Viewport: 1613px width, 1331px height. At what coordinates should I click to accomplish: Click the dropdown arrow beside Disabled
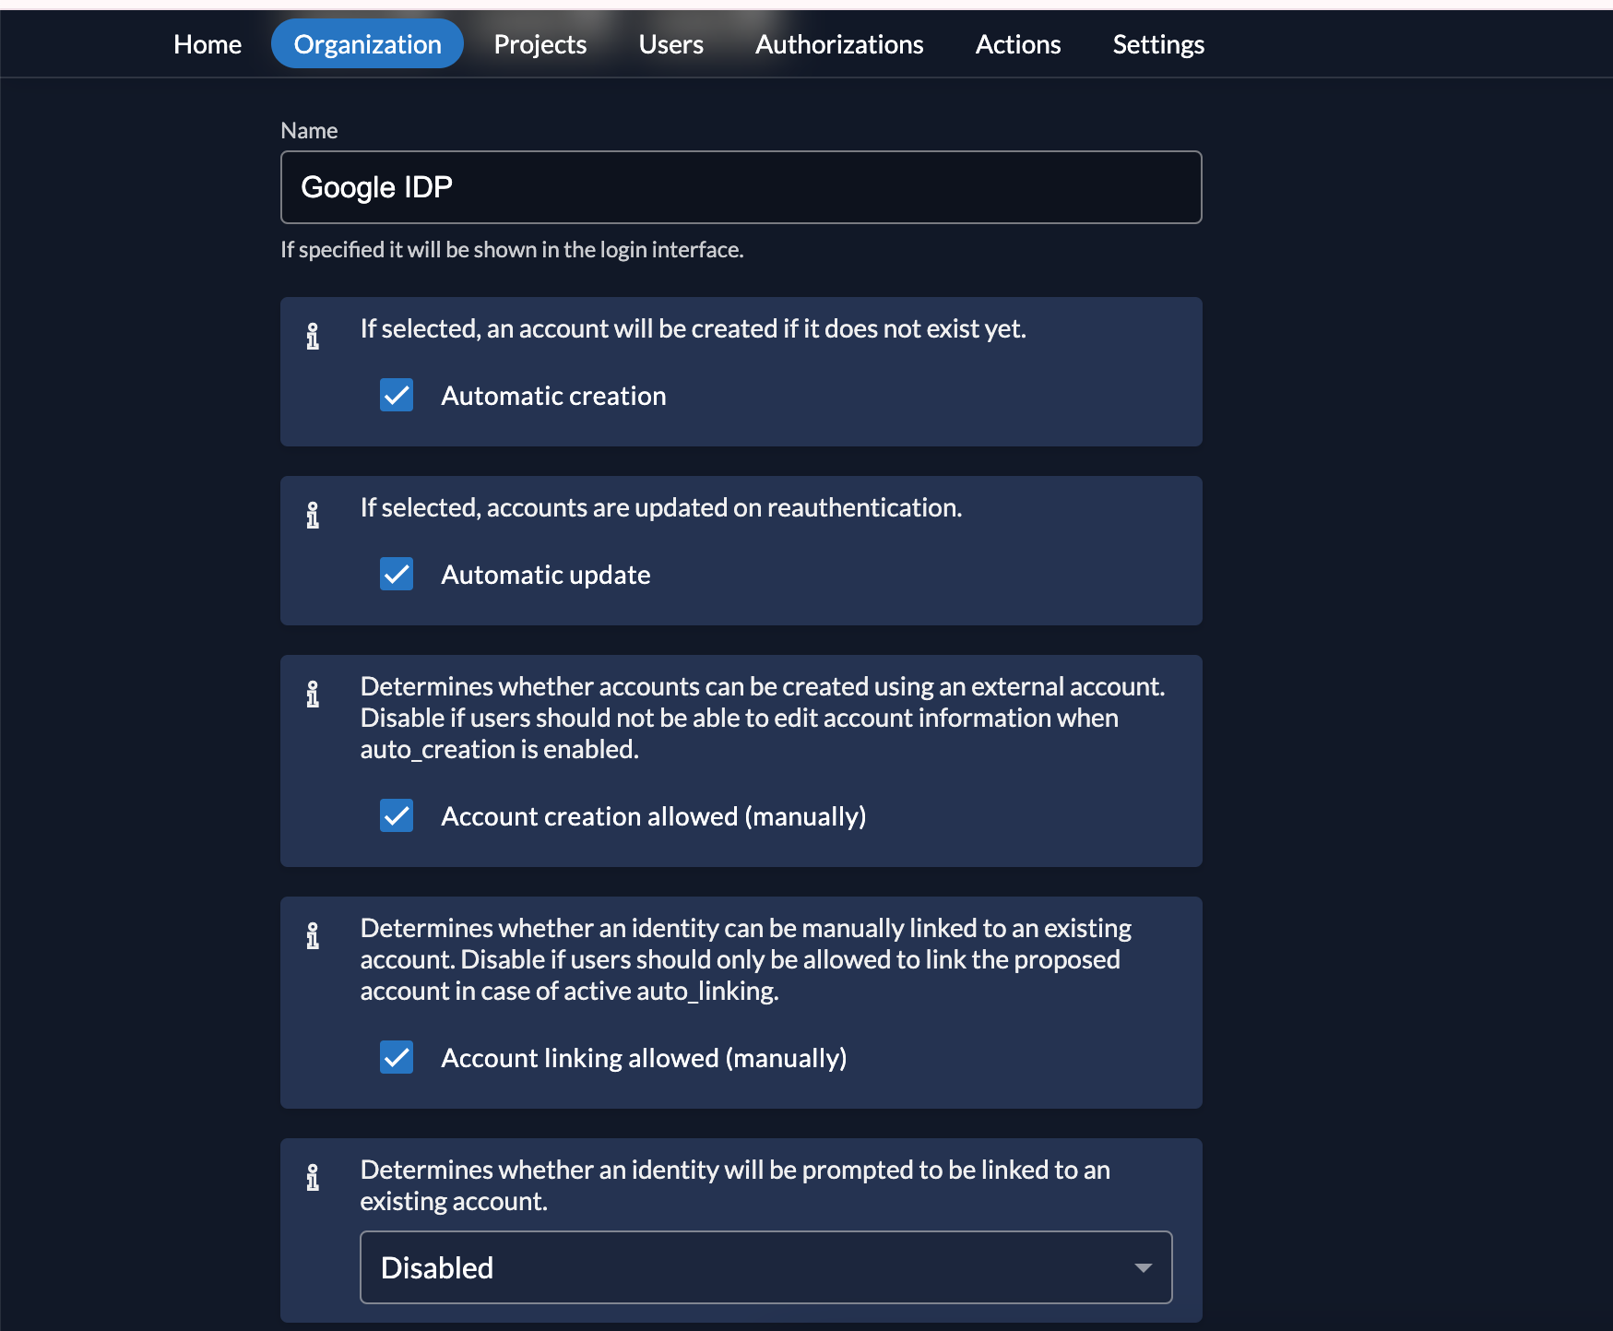(x=1143, y=1268)
